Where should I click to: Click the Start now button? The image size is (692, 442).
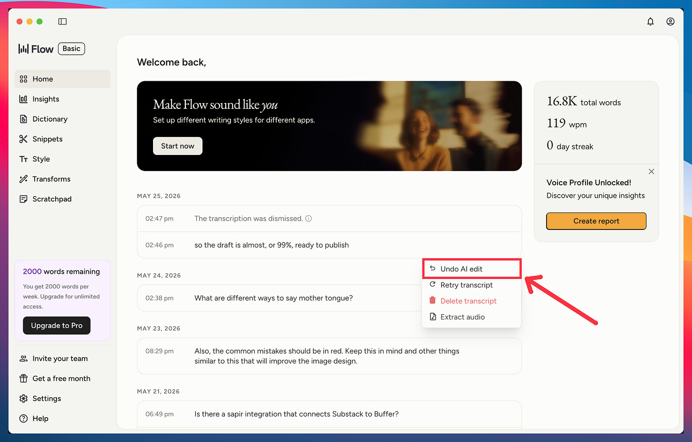pyautogui.click(x=178, y=146)
